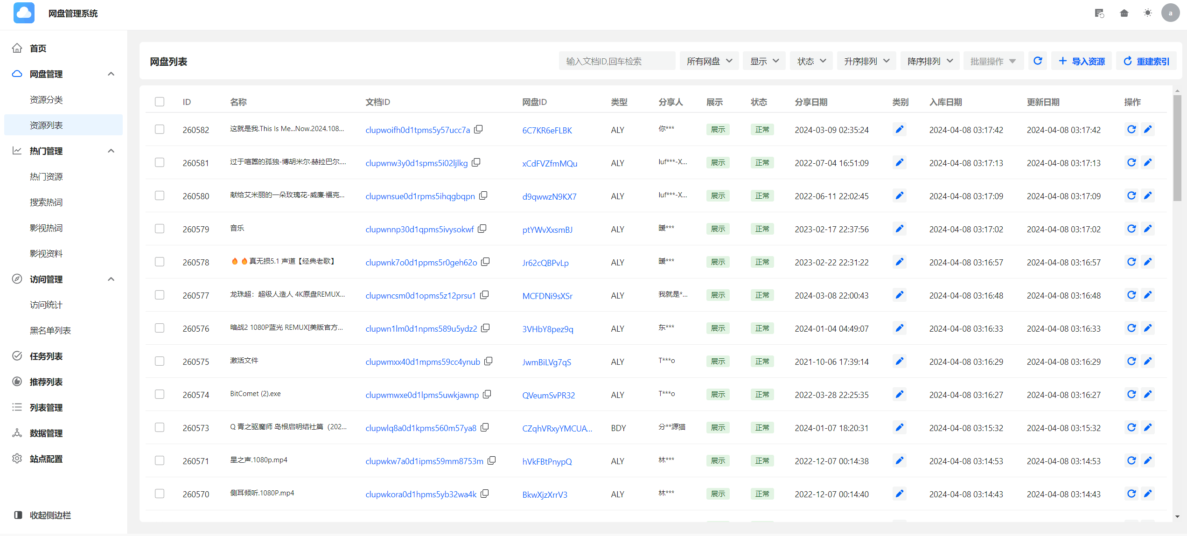Image resolution: width=1187 pixels, height=536 pixels.
Task: Refresh row 260570 via action icon
Action: (x=1131, y=494)
